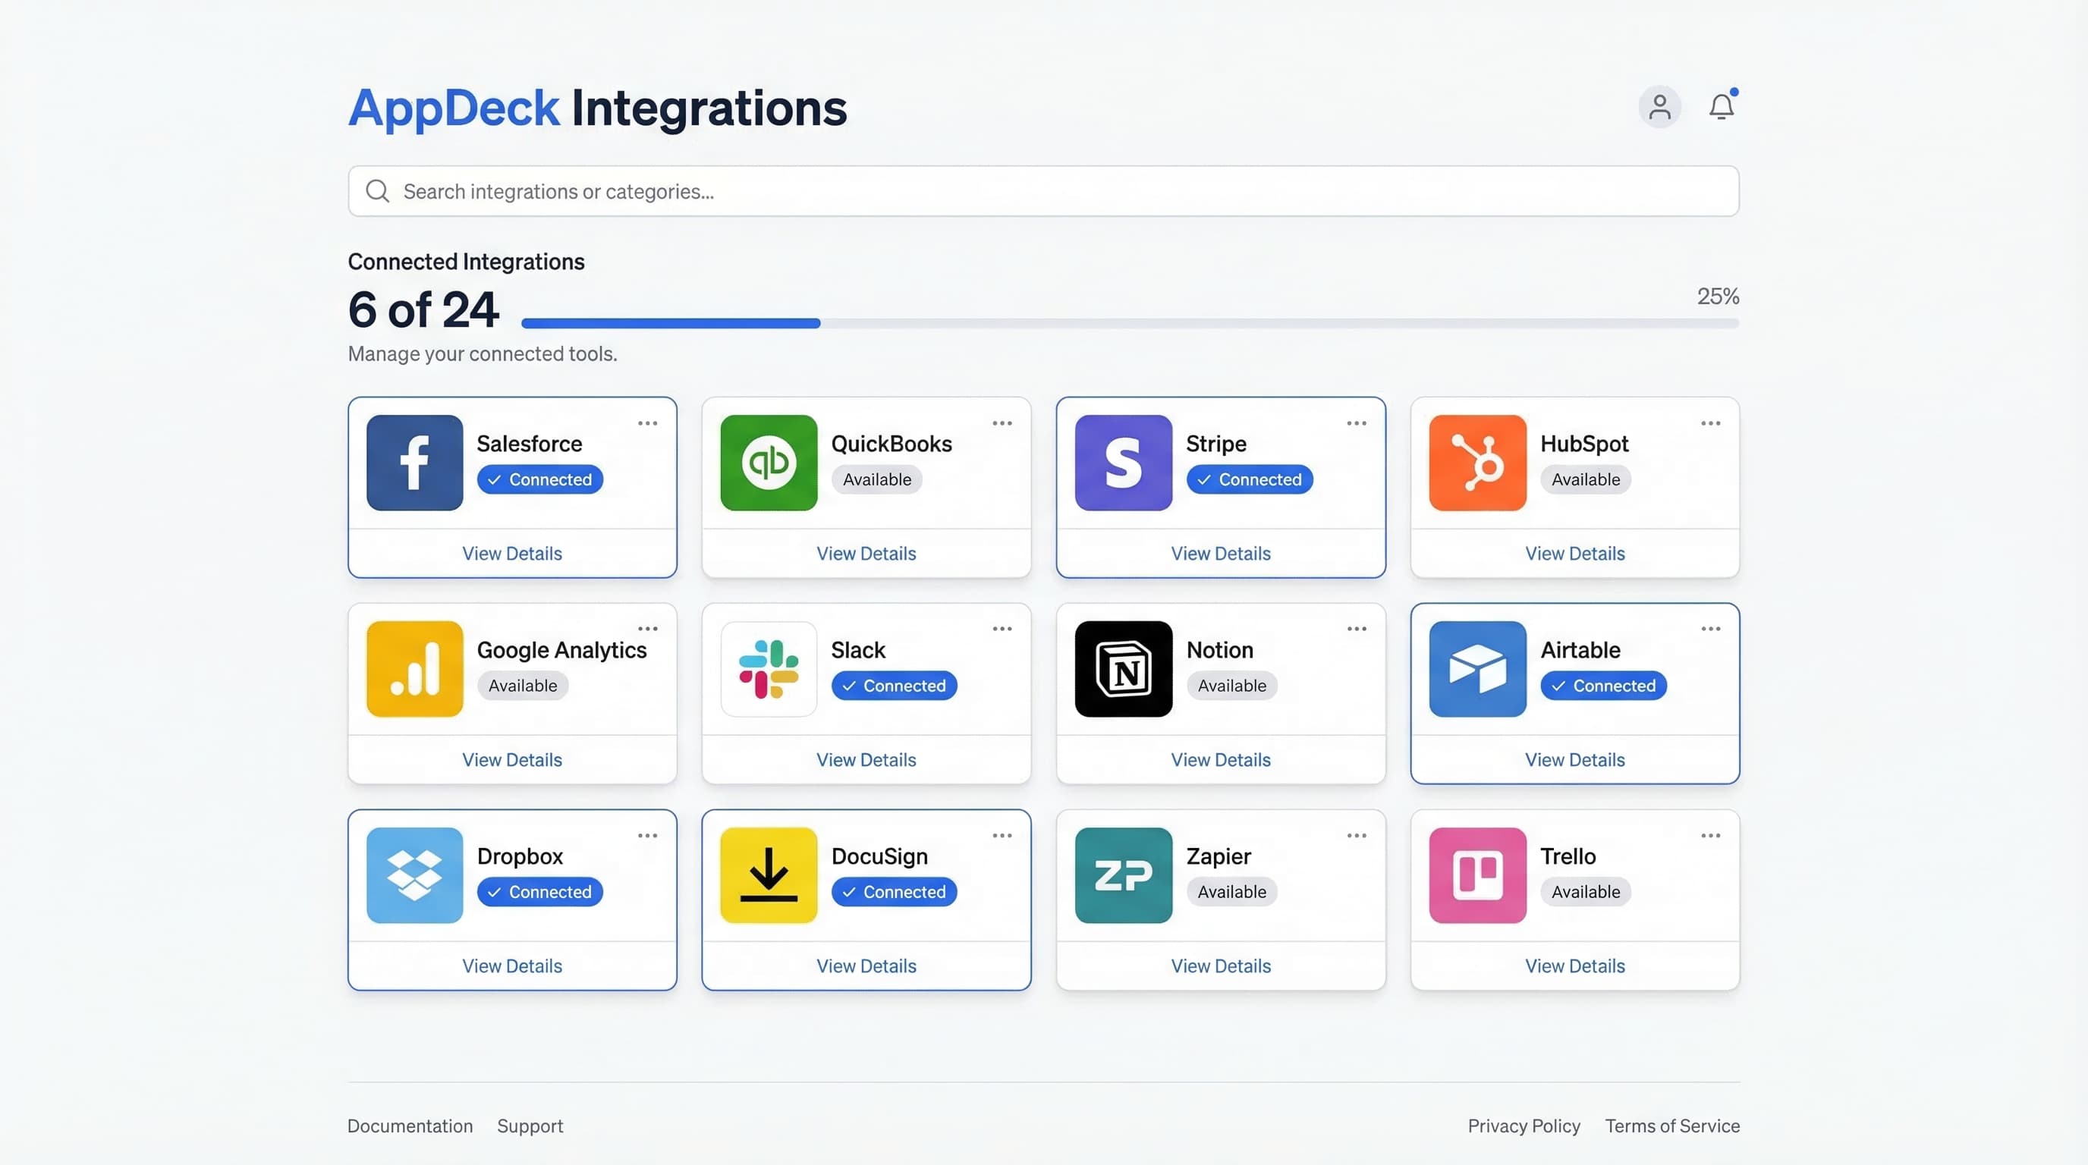Open the Support footer link
2088x1165 pixels.
click(530, 1126)
